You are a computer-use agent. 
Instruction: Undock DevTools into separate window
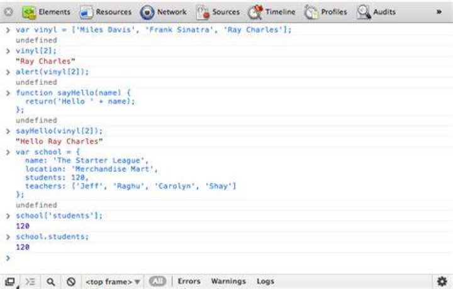[10, 281]
